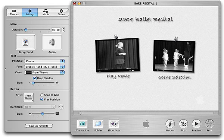Image resolution: width=224 pixels, height=140 pixels.
Task: Open the Map view
Action: [183, 124]
